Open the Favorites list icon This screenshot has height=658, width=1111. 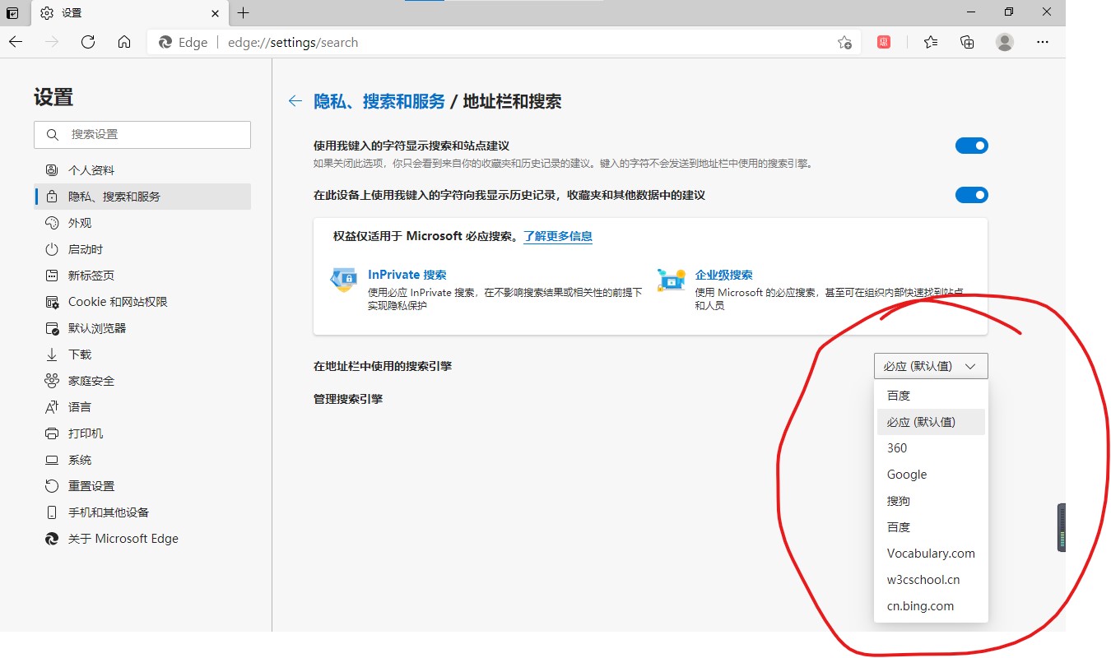[931, 42]
